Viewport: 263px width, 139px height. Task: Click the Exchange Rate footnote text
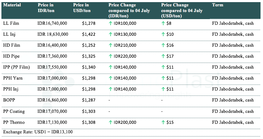pyautogui.click(x=38, y=132)
